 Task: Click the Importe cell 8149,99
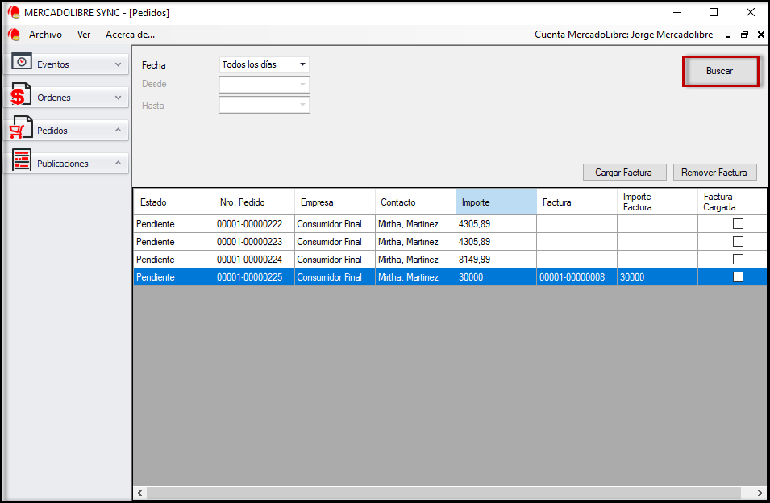pos(496,259)
